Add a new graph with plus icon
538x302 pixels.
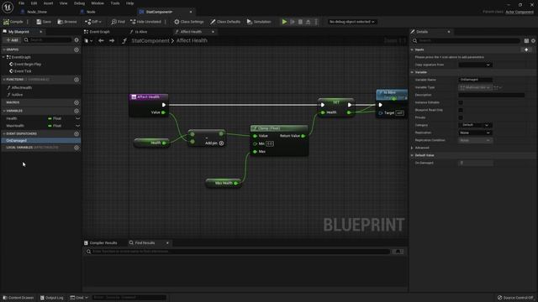click(x=76, y=49)
